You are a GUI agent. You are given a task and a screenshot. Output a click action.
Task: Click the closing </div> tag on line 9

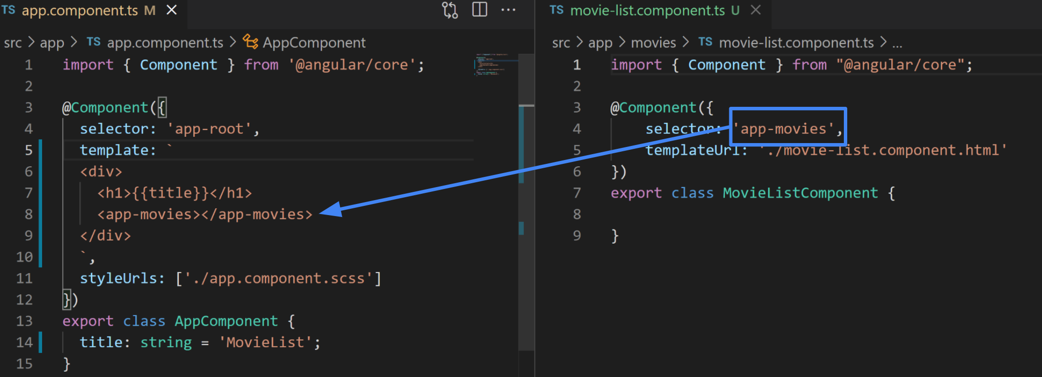[105, 236]
